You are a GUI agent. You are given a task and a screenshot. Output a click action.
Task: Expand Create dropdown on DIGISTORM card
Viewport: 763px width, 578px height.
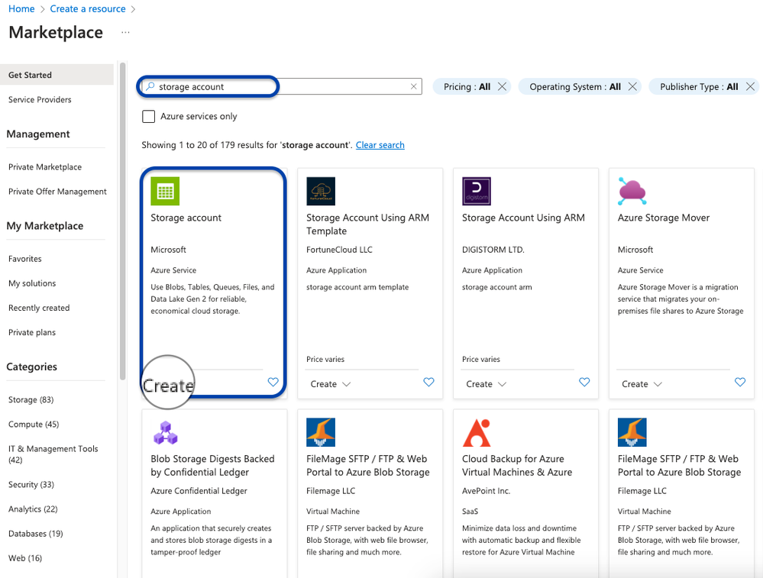click(x=486, y=384)
